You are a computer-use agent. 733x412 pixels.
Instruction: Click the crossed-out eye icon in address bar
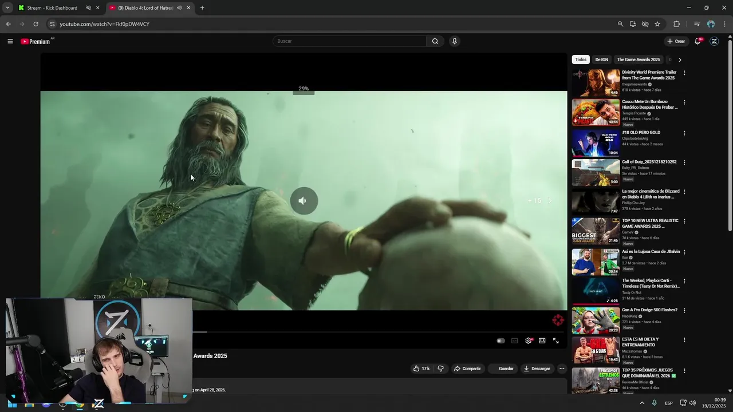pos(645,24)
